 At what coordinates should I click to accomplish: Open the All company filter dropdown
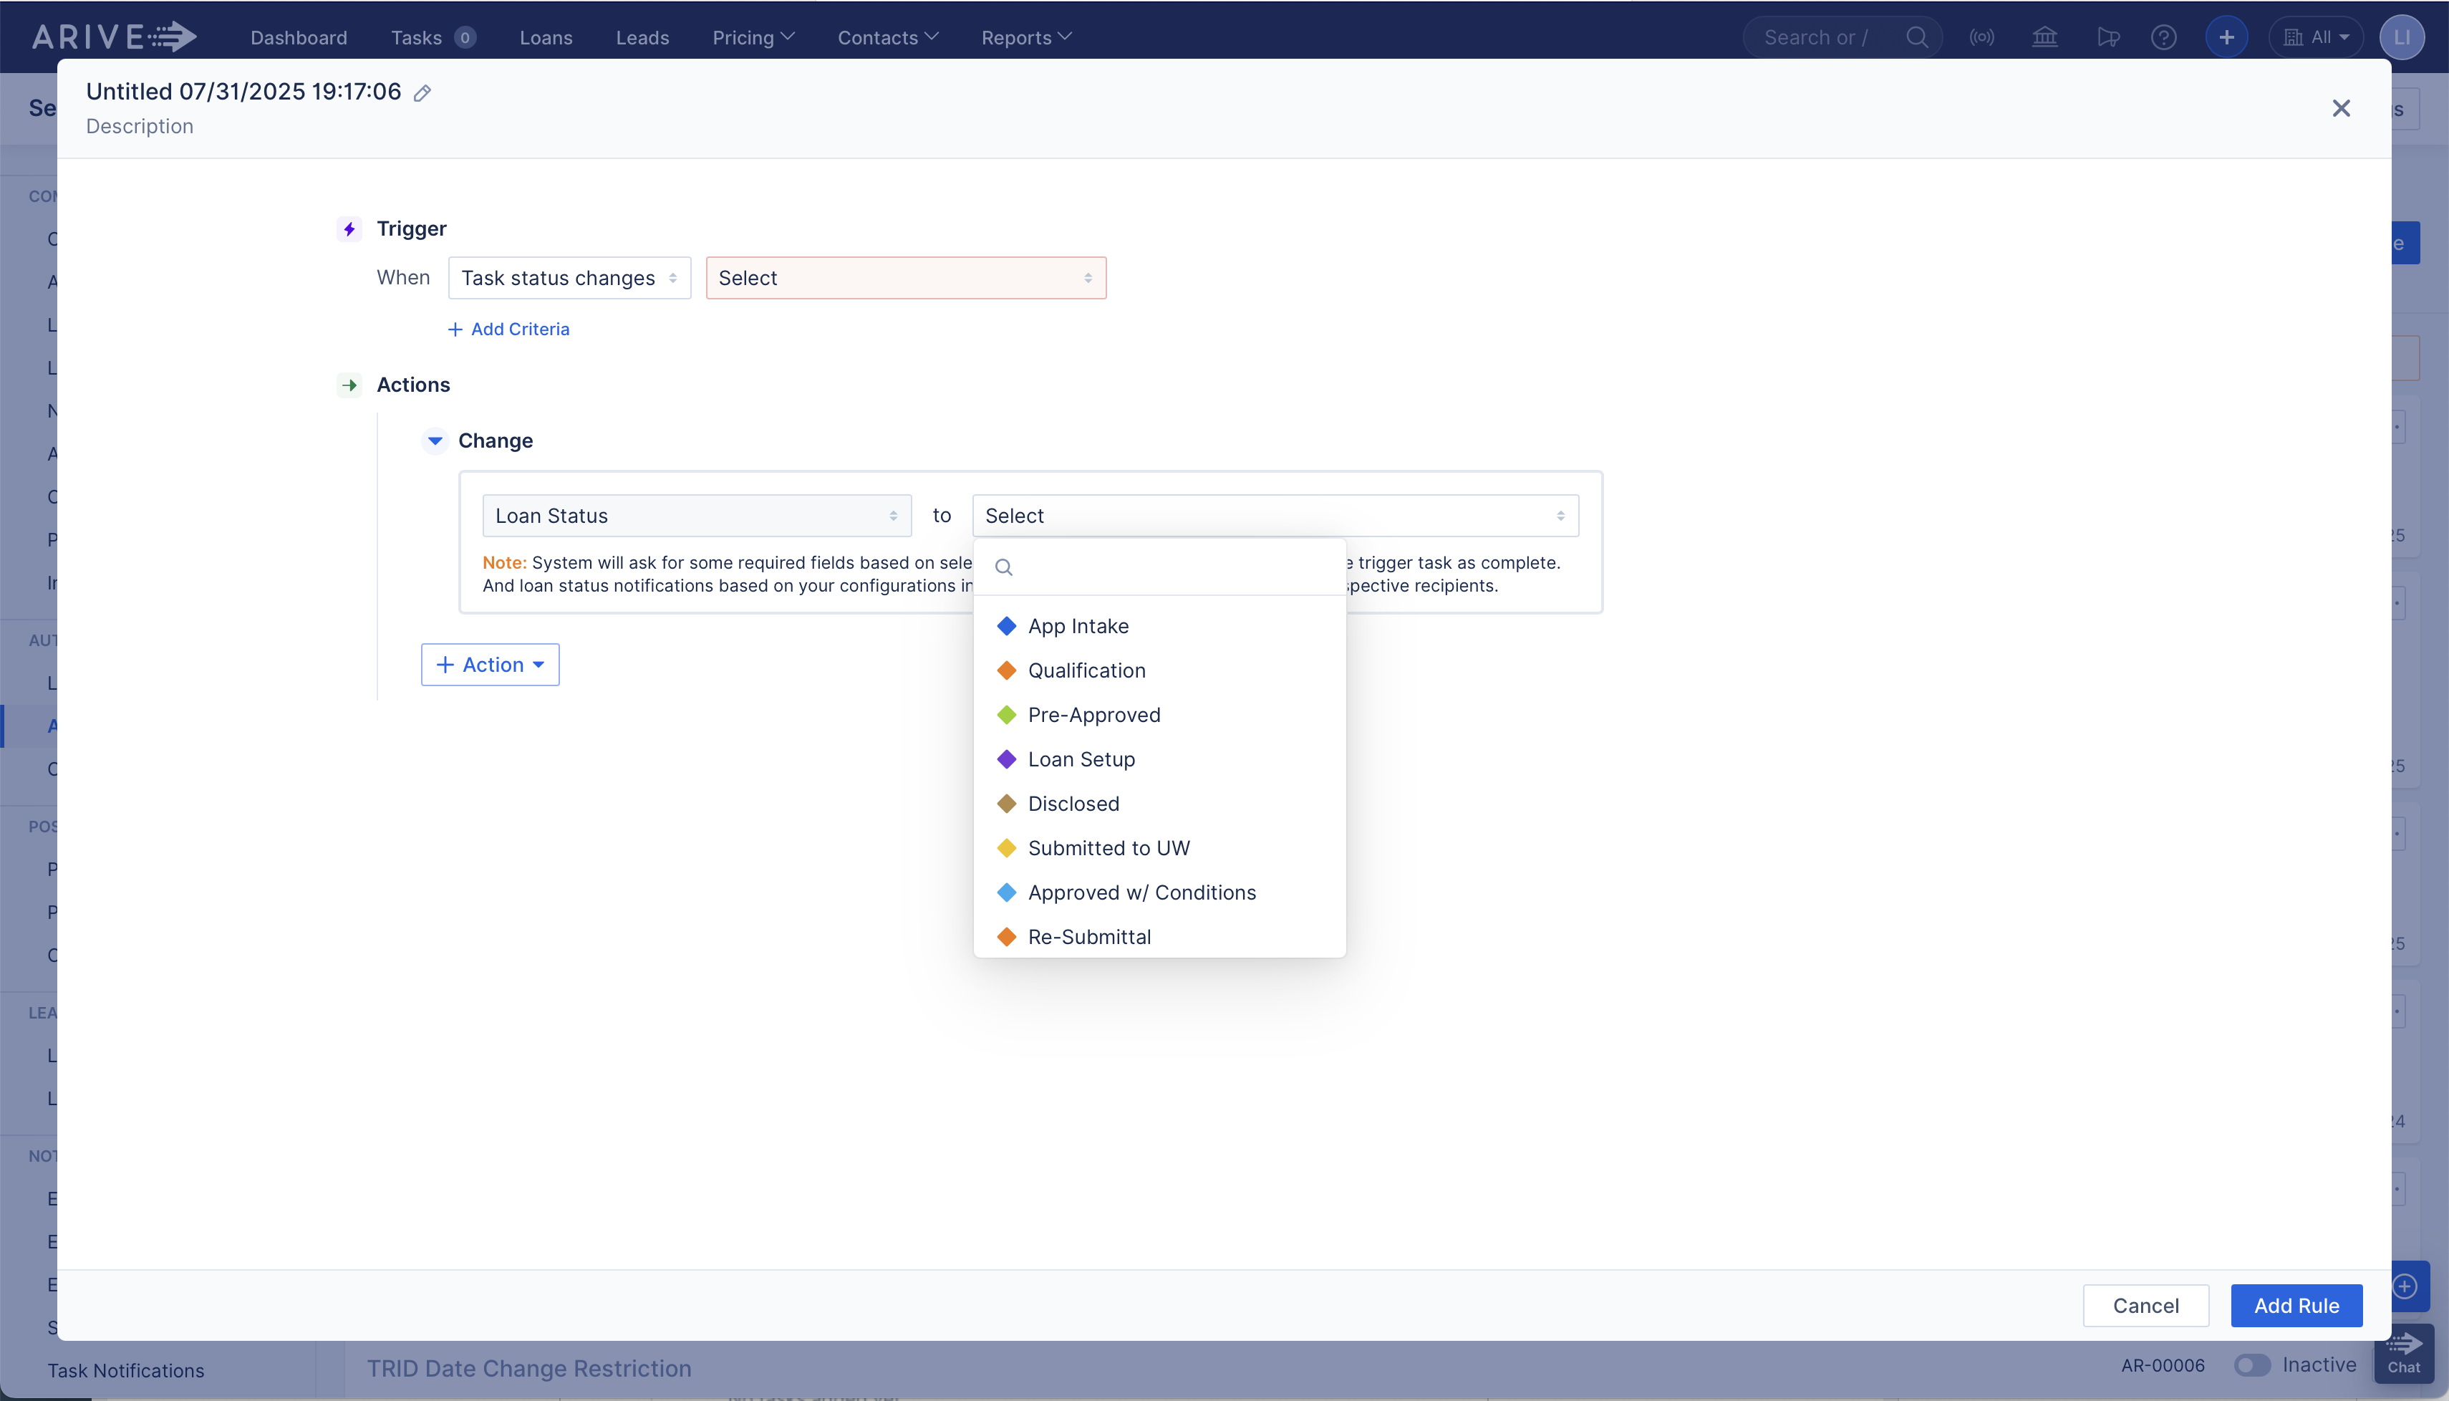2317,37
